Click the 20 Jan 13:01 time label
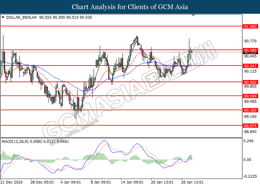Screen dimensions: 260x186 (x=162, y=182)
